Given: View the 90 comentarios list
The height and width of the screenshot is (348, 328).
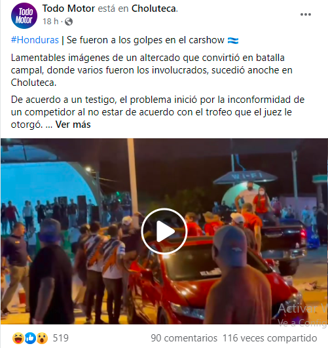Looking at the screenshot, I should click(x=184, y=338).
